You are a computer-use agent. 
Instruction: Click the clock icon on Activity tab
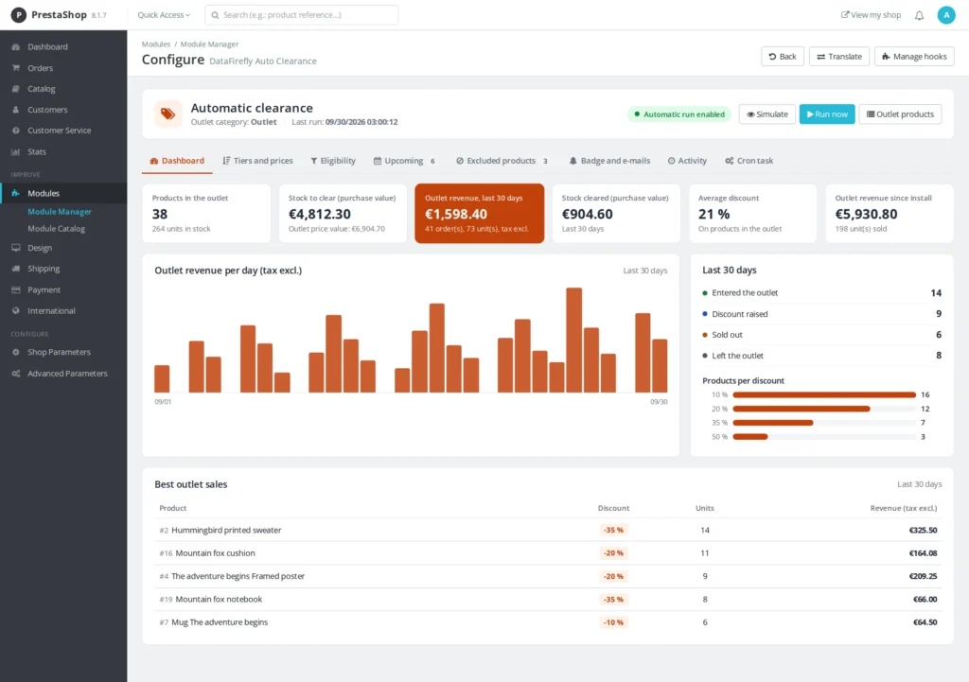pos(671,161)
